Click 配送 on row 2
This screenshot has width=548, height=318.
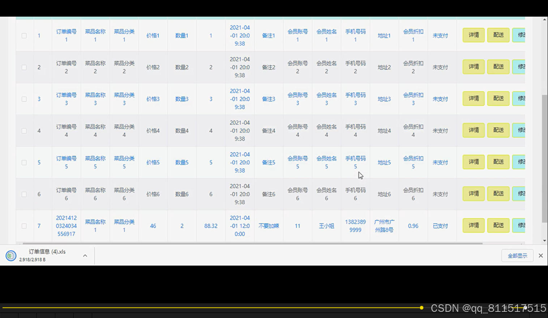[498, 66]
